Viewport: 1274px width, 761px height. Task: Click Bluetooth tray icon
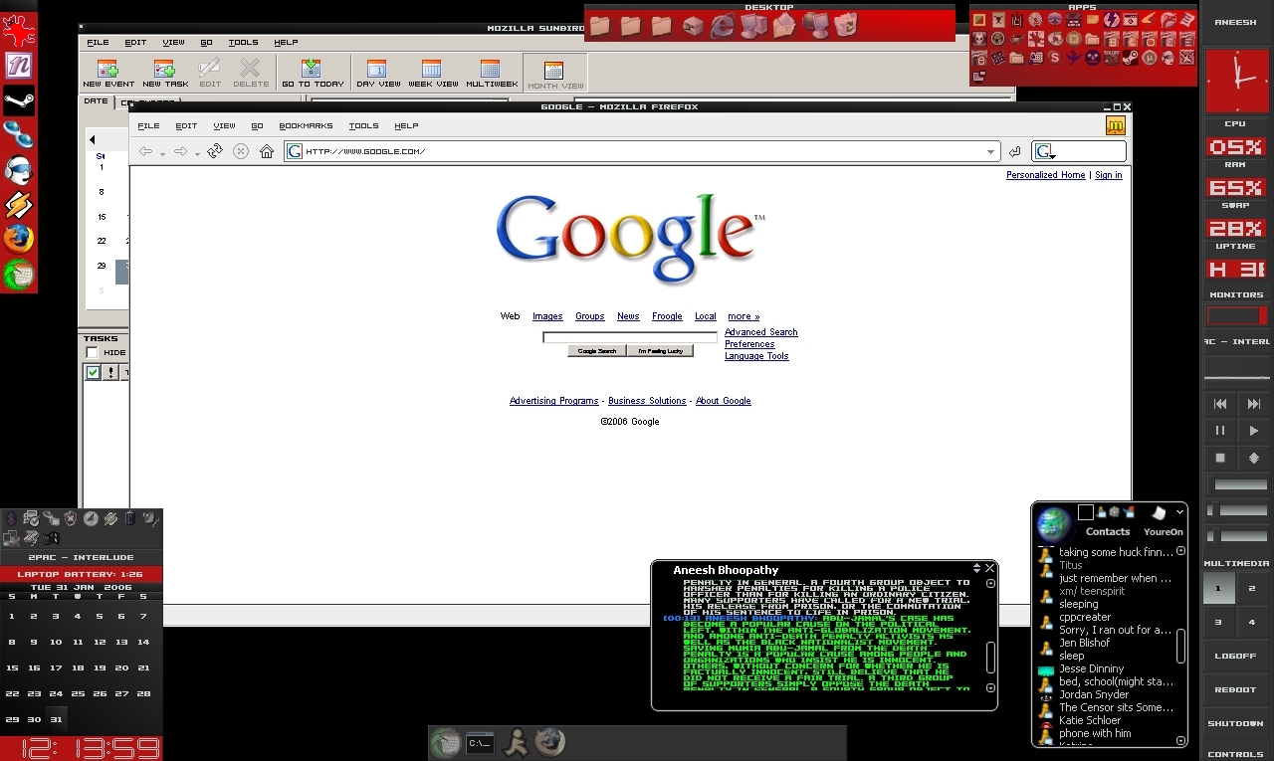tap(11, 519)
